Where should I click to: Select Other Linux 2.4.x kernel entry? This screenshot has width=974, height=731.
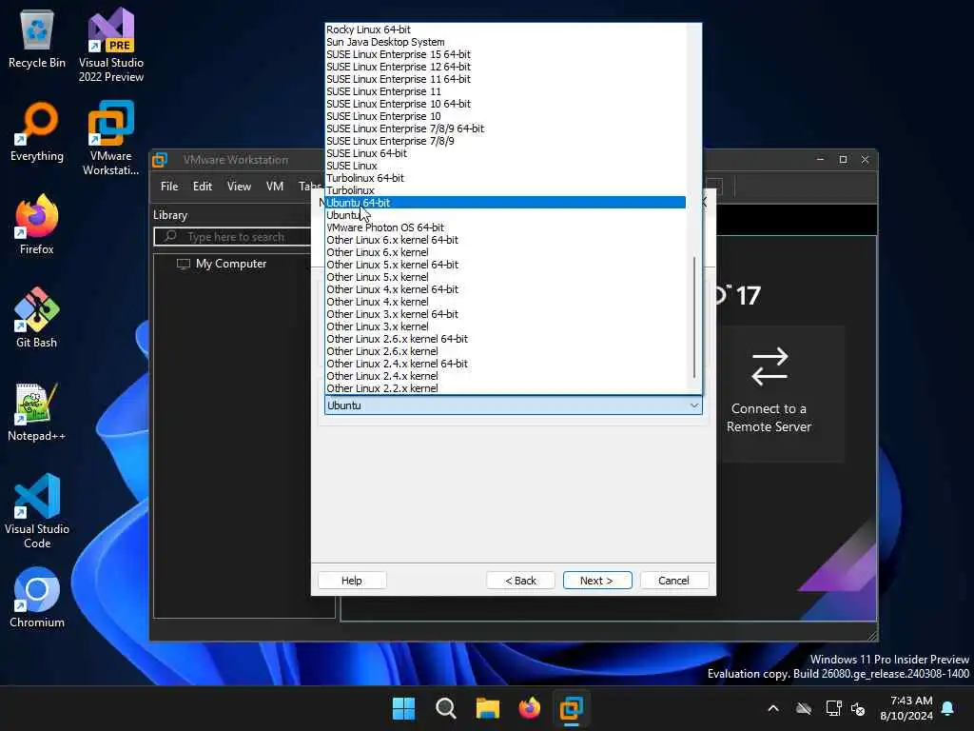click(x=505, y=376)
